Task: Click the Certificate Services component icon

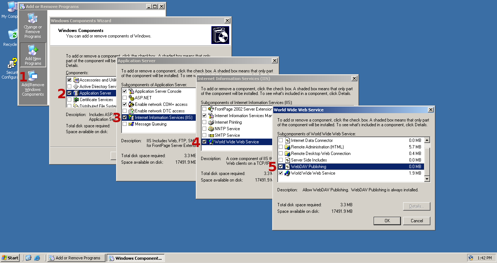Action: click(76, 100)
